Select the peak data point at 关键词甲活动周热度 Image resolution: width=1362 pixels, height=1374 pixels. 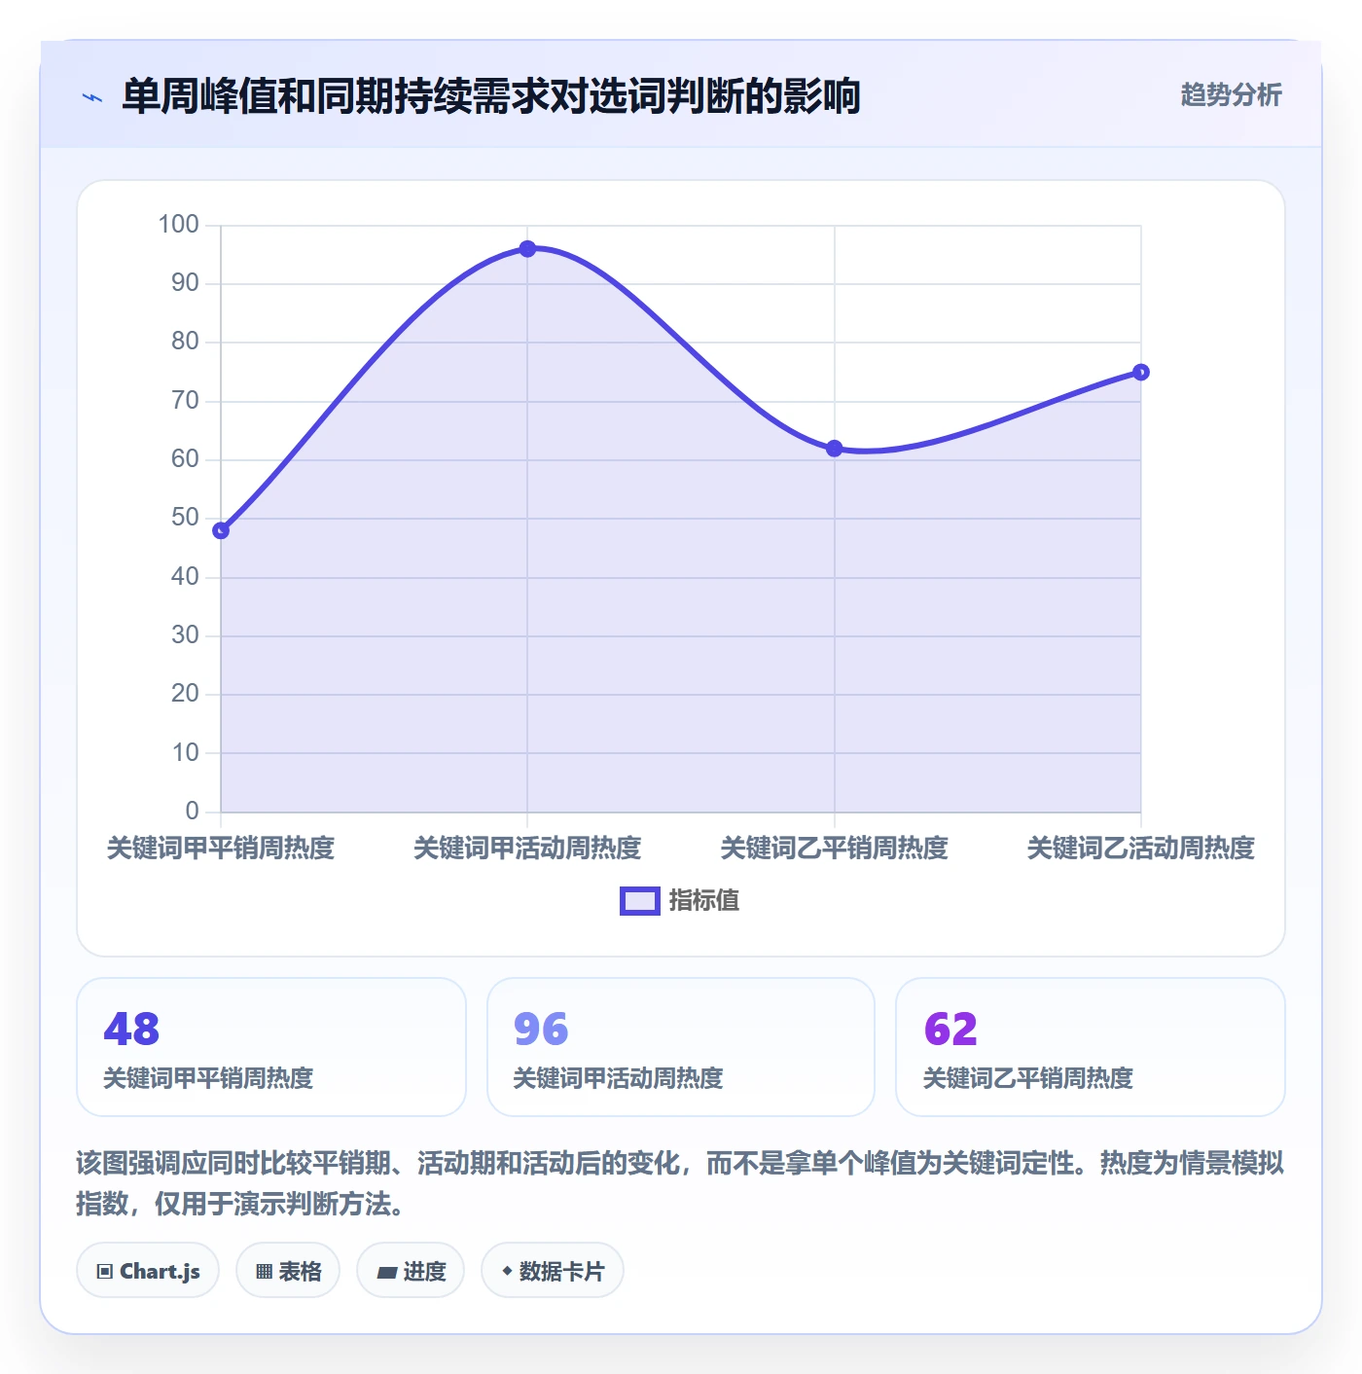[527, 249]
